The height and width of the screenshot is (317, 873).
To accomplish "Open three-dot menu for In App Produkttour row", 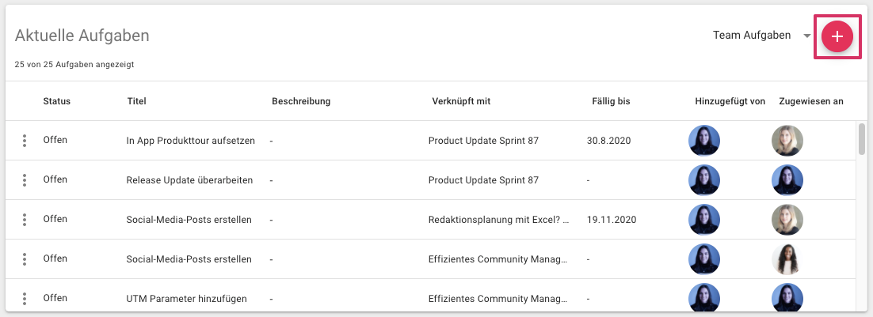I will pyautogui.click(x=24, y=141).
